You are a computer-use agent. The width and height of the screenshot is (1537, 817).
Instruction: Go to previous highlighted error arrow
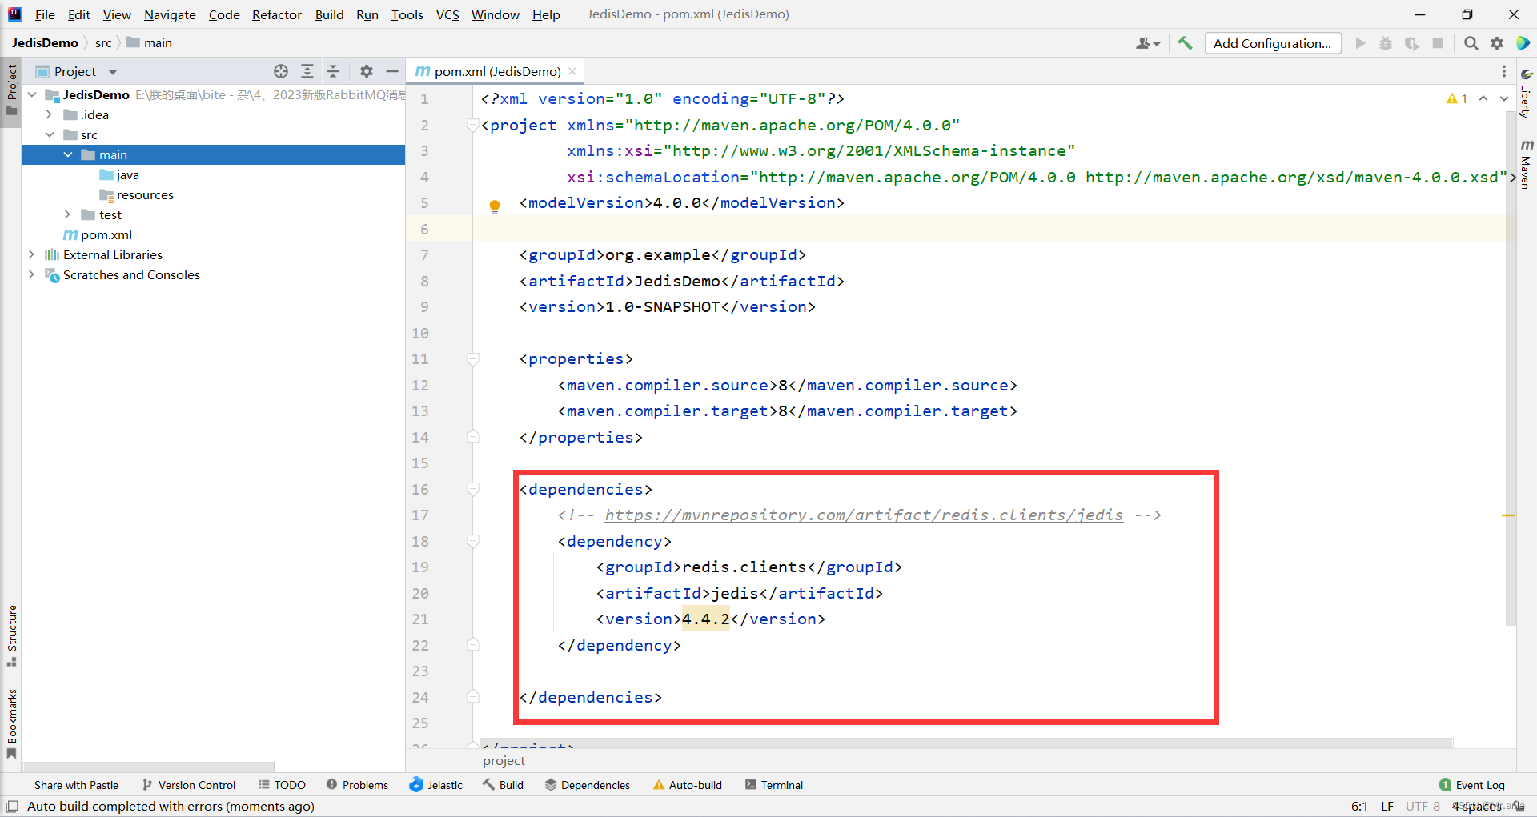pos(1483,98)
